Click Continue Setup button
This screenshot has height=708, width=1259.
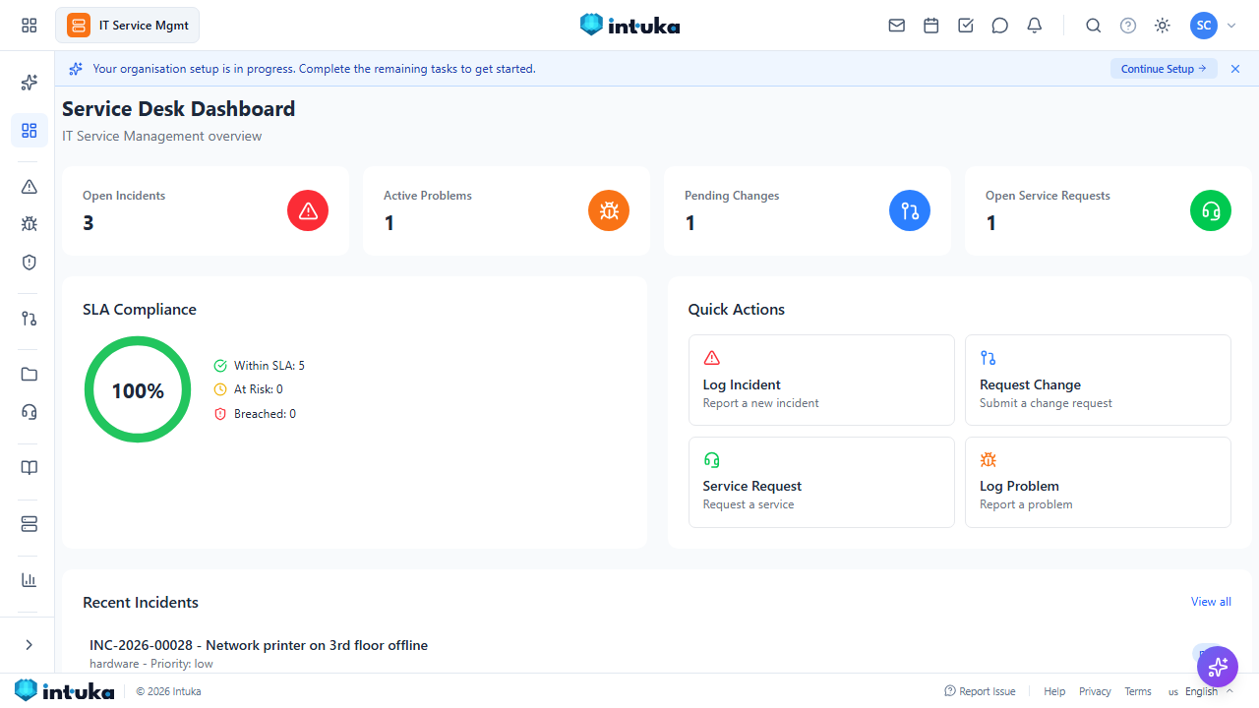(1164, 69)
